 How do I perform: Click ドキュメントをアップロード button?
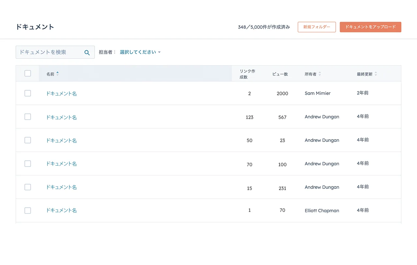tap(370, 27)
